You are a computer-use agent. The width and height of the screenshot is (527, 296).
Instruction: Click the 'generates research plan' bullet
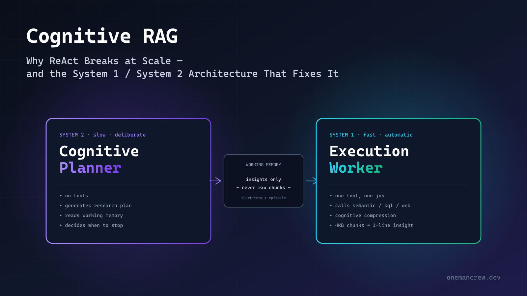click(96, 206)
